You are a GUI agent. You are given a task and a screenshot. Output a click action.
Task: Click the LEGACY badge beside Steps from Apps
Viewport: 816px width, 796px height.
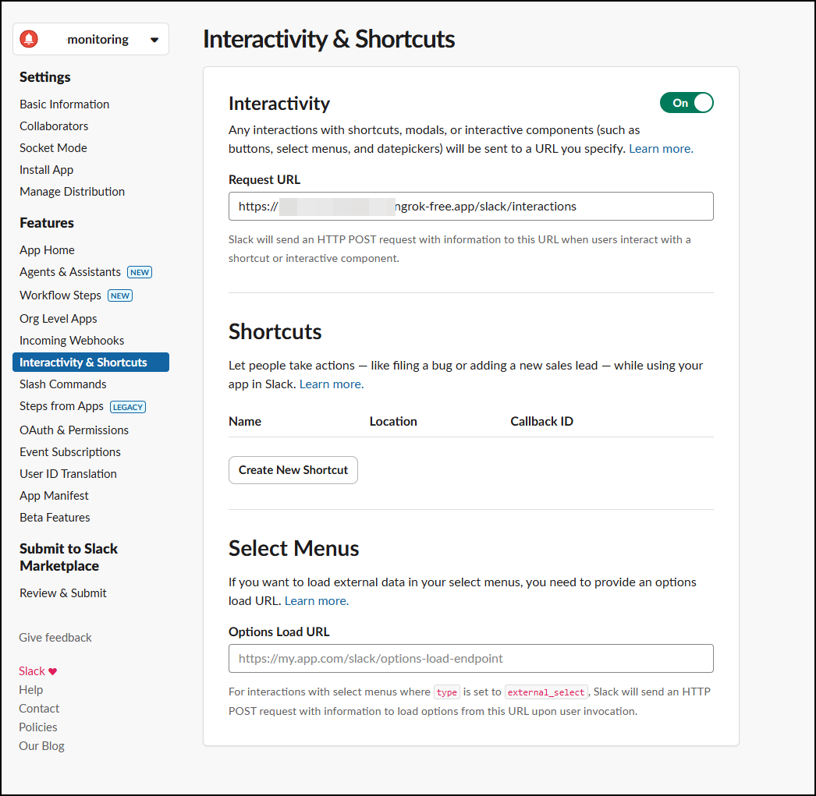click(128, 406)
